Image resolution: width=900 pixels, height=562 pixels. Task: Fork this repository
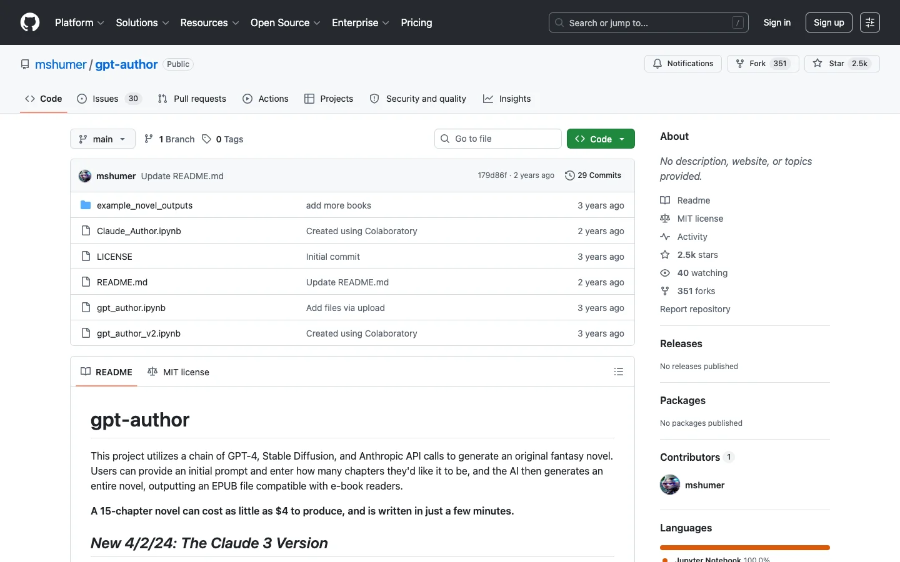(x=762, y=64)
